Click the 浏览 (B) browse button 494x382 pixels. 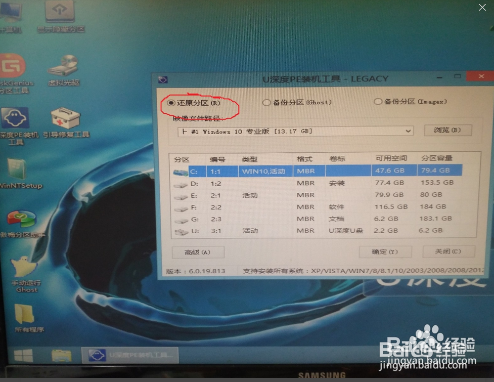(x=447, y=130)
